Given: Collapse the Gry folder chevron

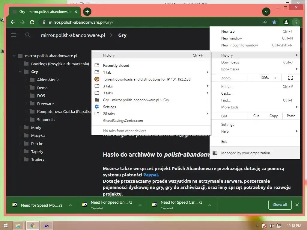Looking at the screenshot, I should tap(20, 72).
